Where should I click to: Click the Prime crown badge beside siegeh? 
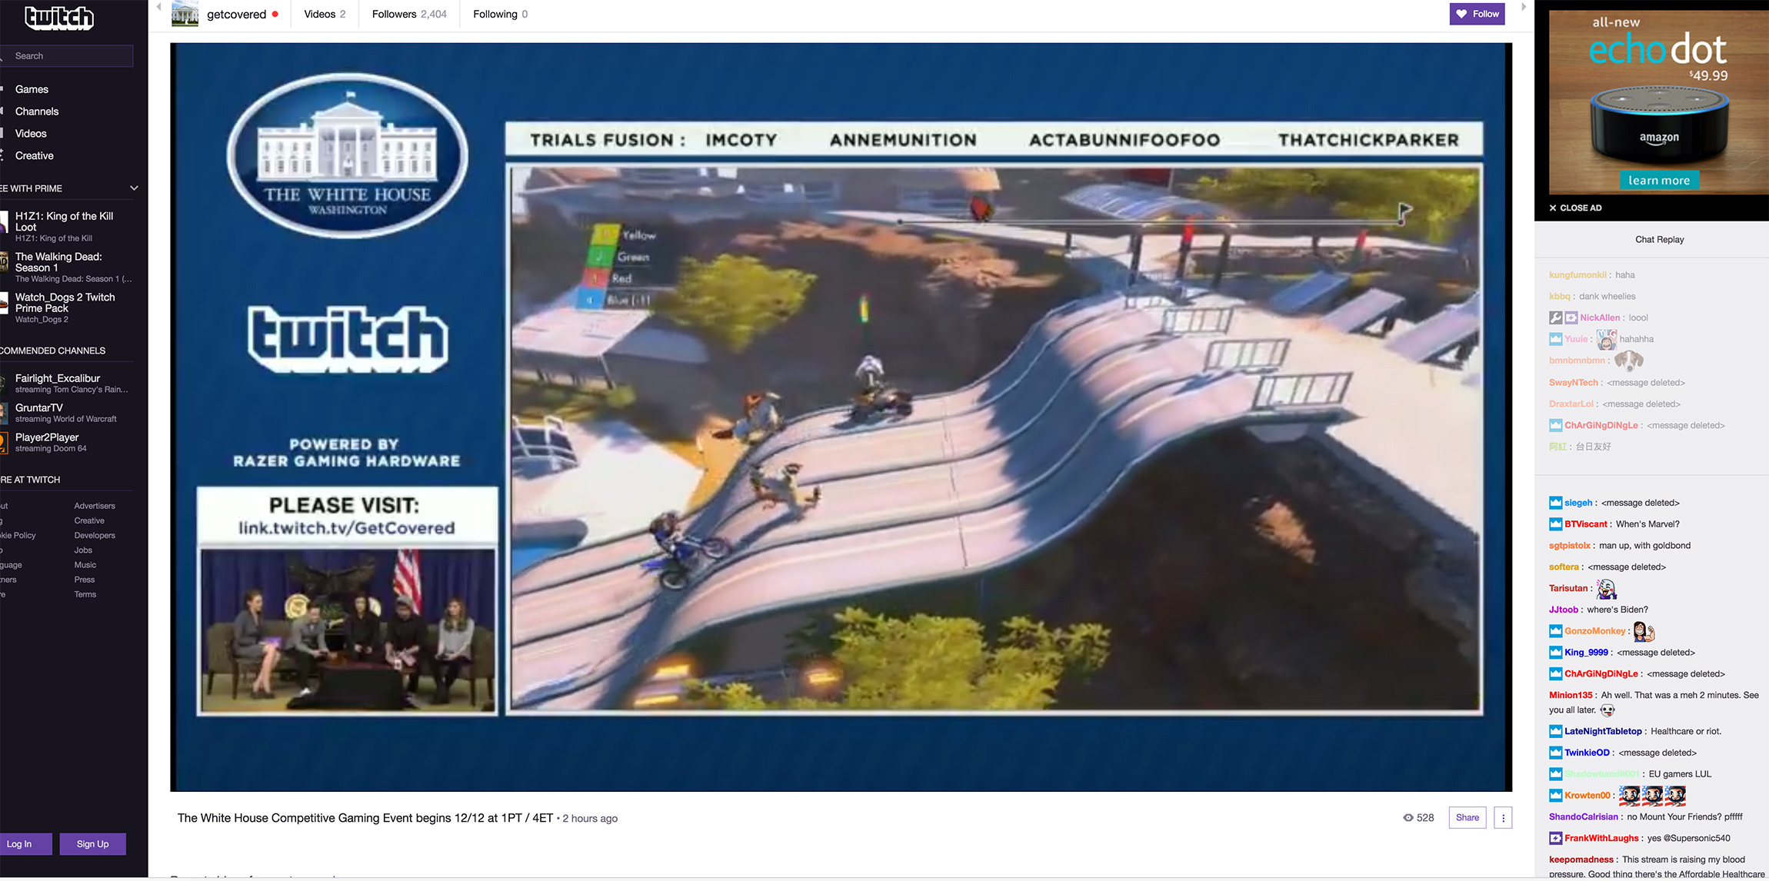[1555, 503]
